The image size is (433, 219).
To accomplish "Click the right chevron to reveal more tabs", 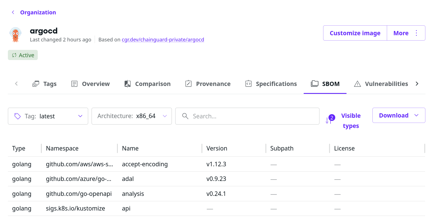I will (417, 83).
